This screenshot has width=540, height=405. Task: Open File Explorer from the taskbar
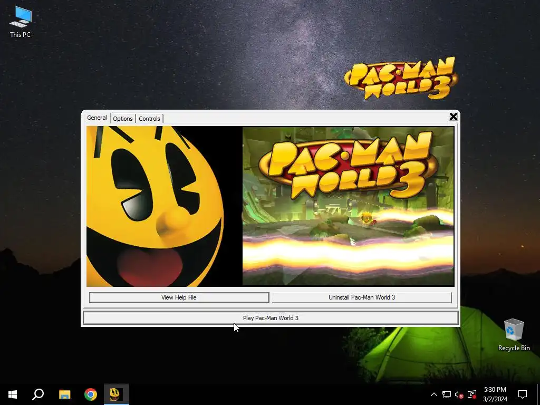pos(64,394)
